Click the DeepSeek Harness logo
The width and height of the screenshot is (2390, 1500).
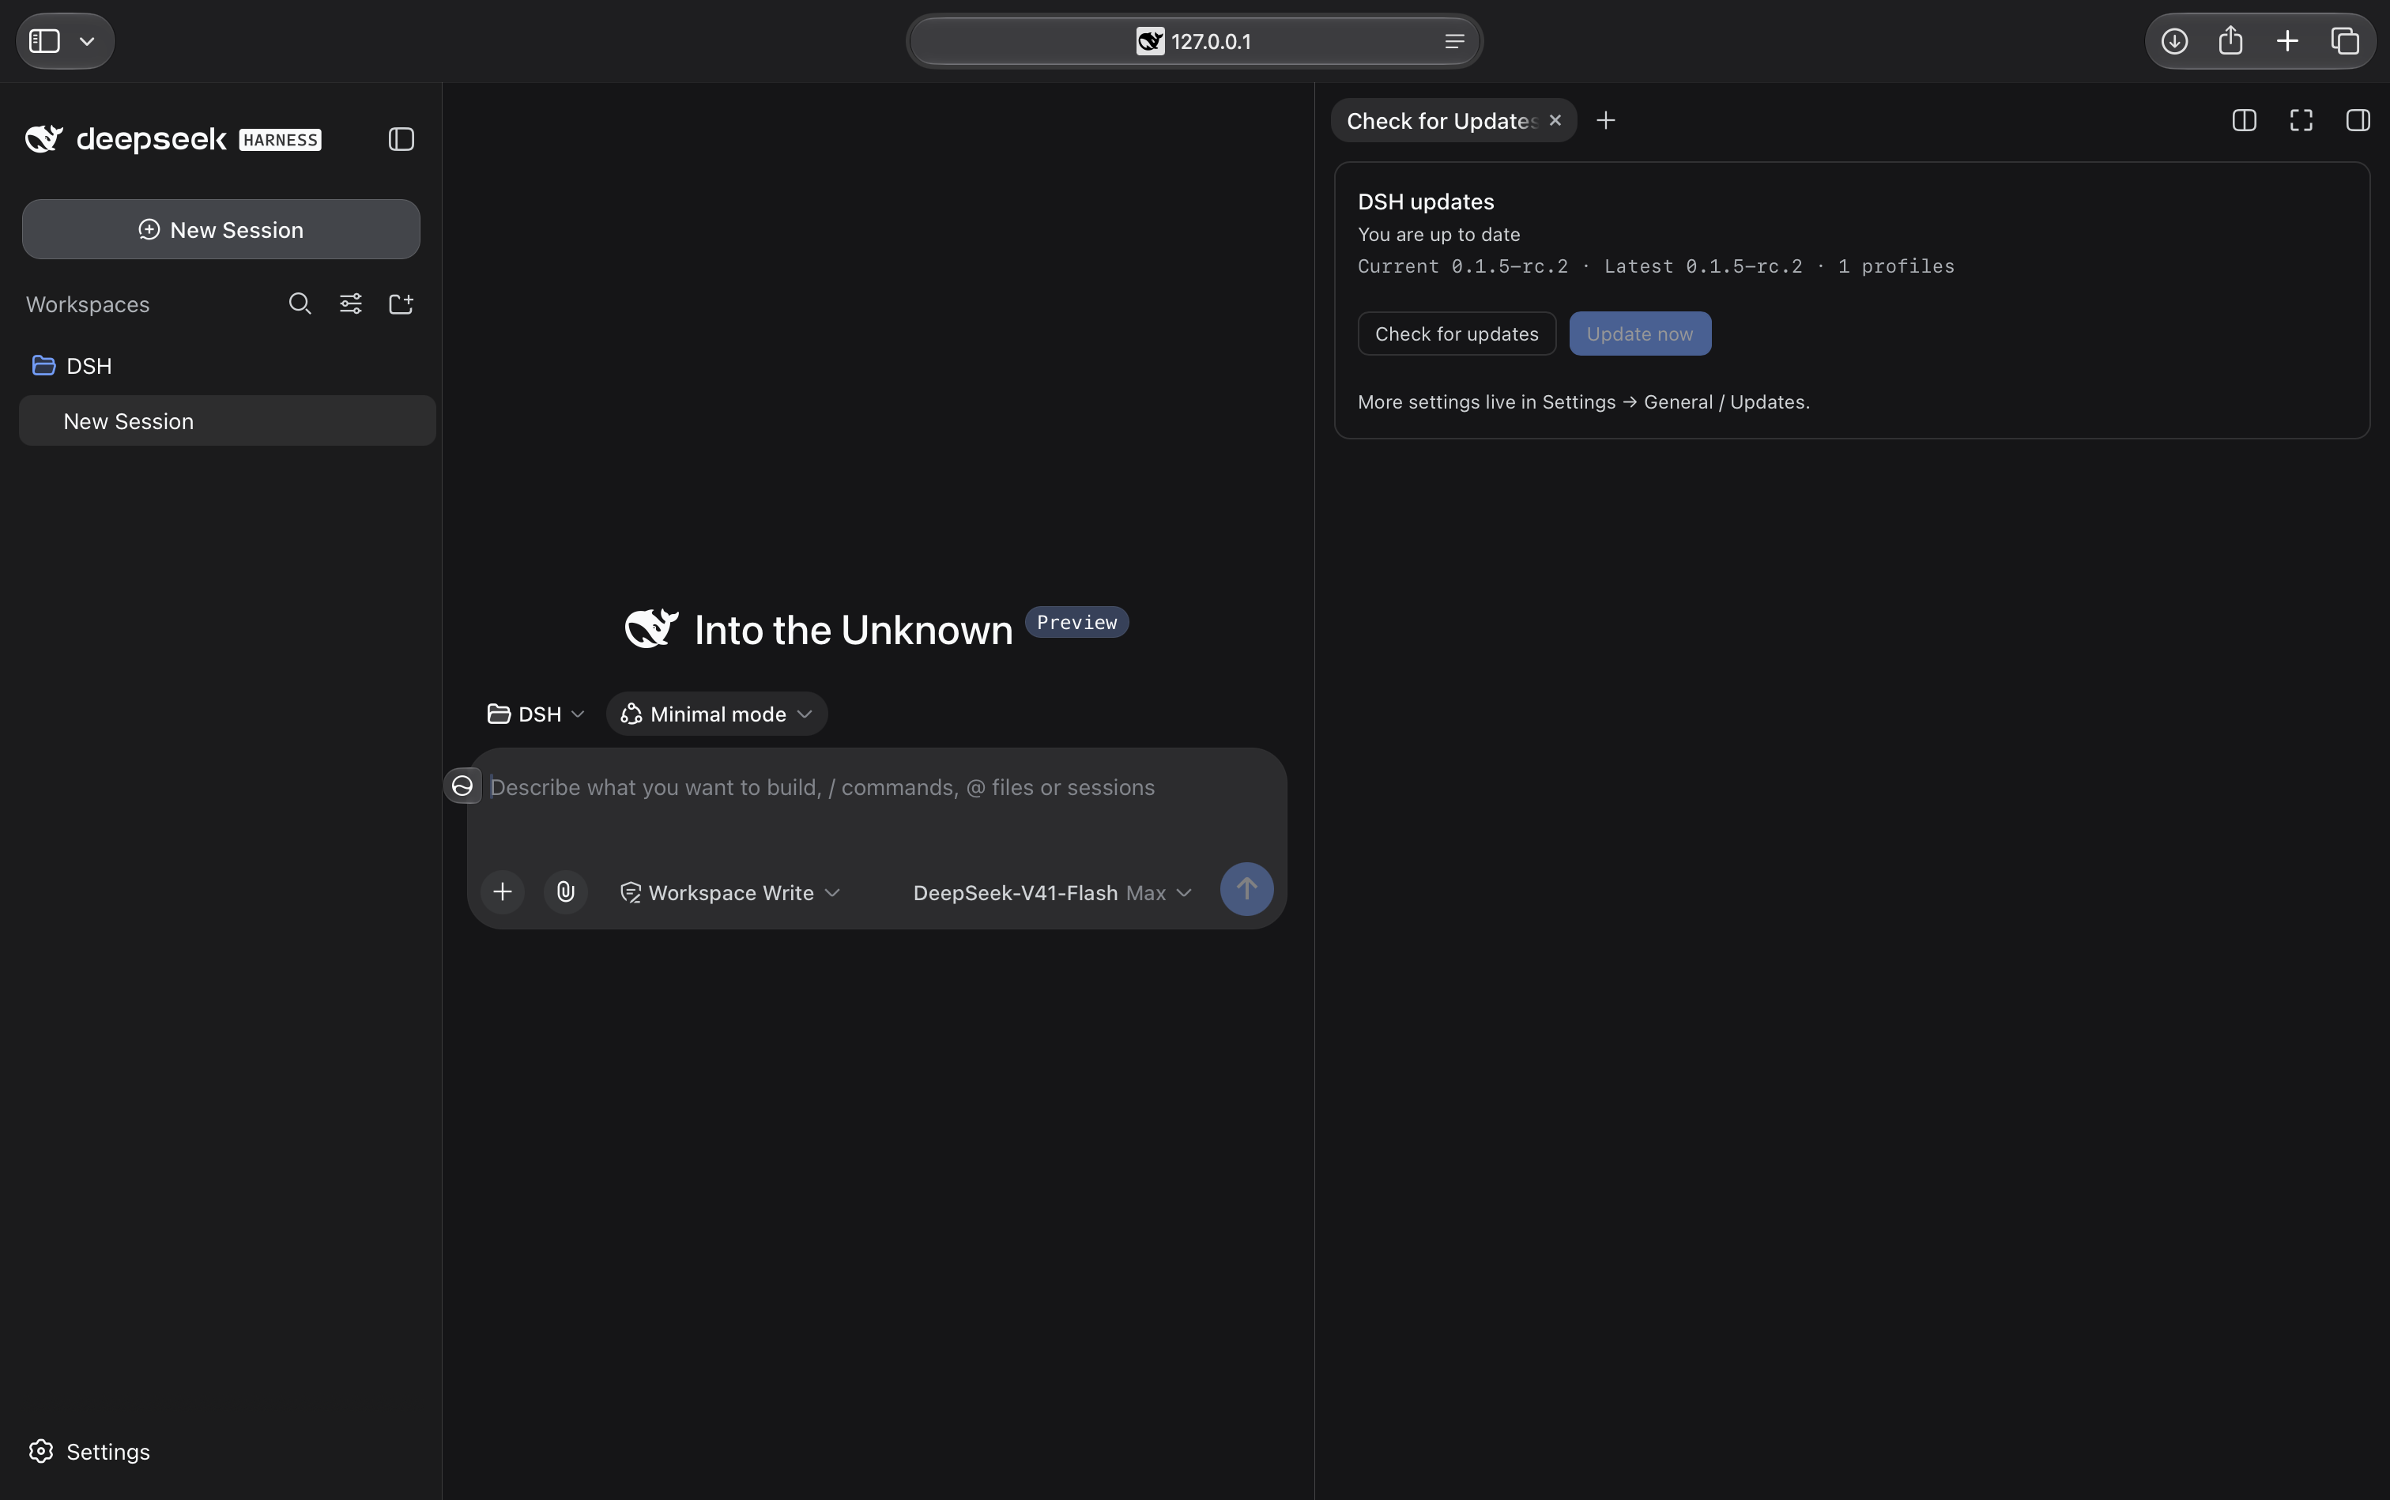[x=172, y=139]
